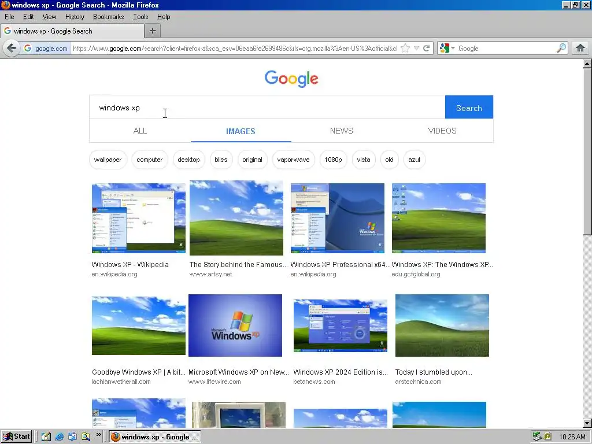The width and height of the screenshot is (592, 444).
Task: Filter images by the azul chip
Action: [414, 160]
